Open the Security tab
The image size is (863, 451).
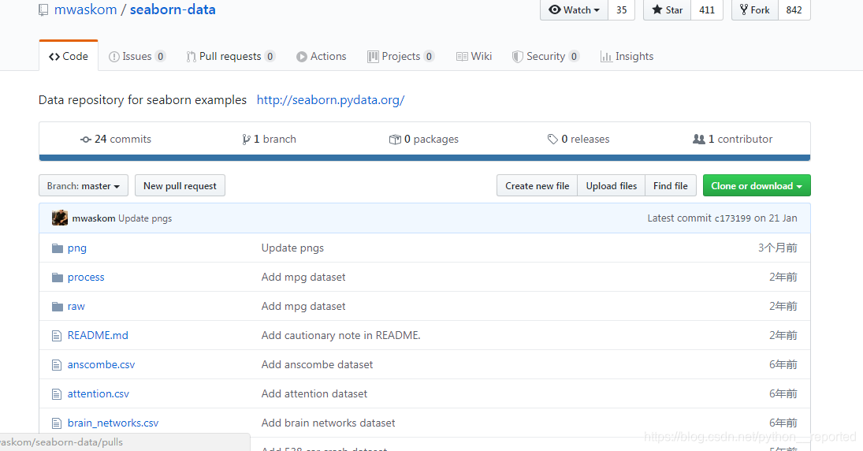click(545, 56)
